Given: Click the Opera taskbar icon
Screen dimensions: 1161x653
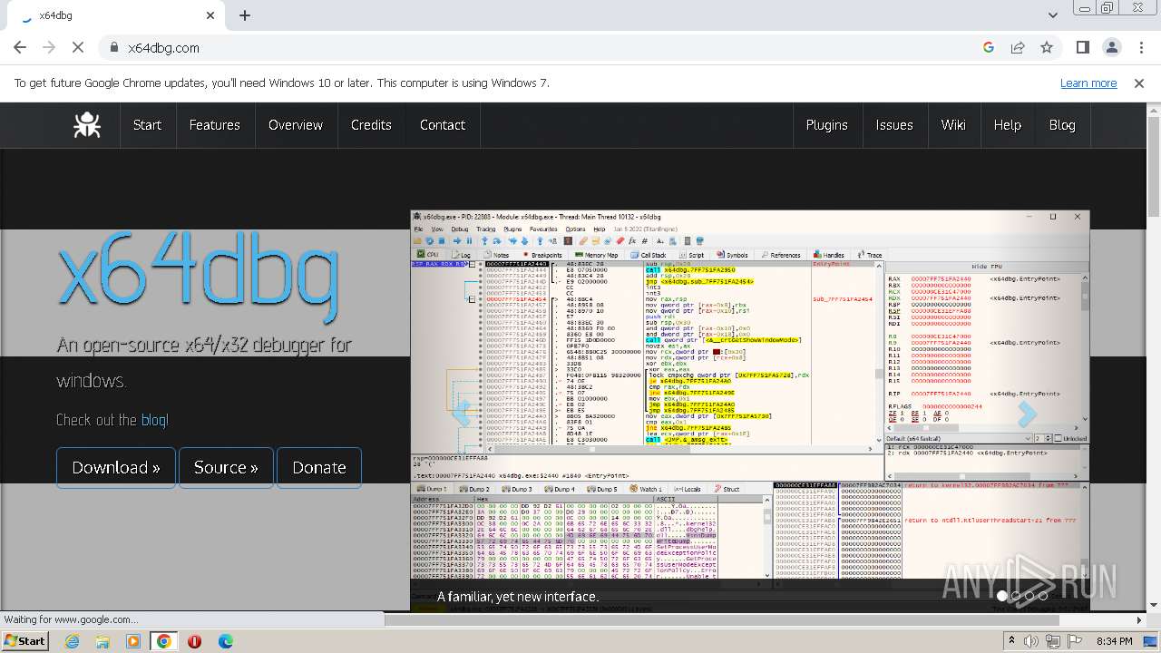Looking at the screenshot, I should coord(194,641).
